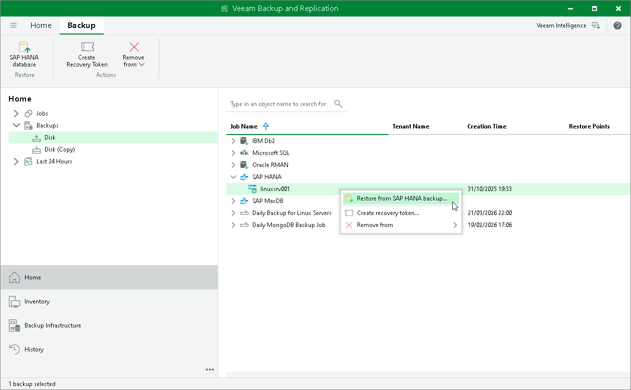The image size is (631, 390).
Task: Click the help question mark icon
Action: [617, 25]
